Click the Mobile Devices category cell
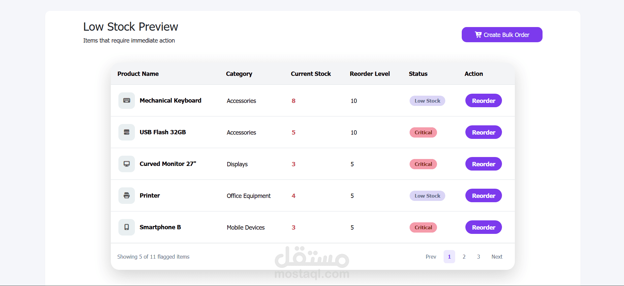 [246, 228]
